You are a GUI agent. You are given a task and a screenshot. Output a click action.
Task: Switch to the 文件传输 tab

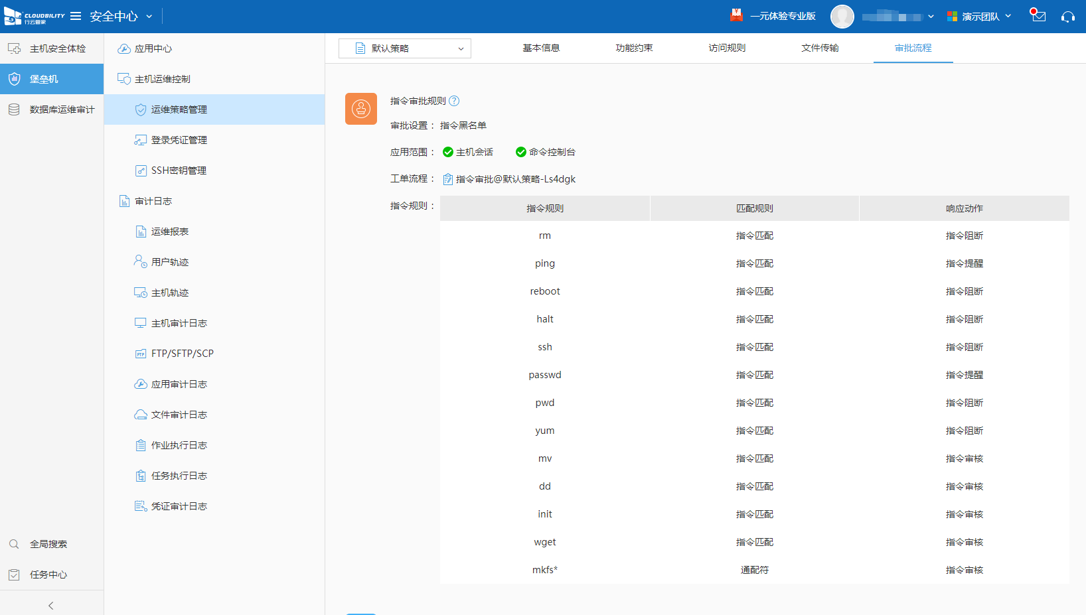click(820, 48)
